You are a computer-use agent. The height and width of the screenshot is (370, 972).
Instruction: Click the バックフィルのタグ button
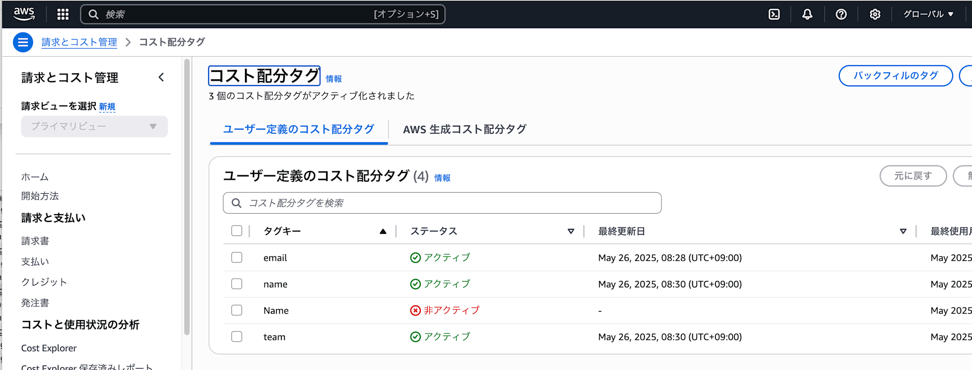pyautogui.click(x=896, y=76)
